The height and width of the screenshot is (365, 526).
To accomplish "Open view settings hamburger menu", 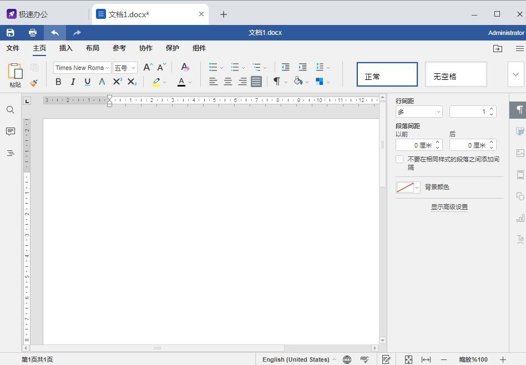I will point(520,48).
